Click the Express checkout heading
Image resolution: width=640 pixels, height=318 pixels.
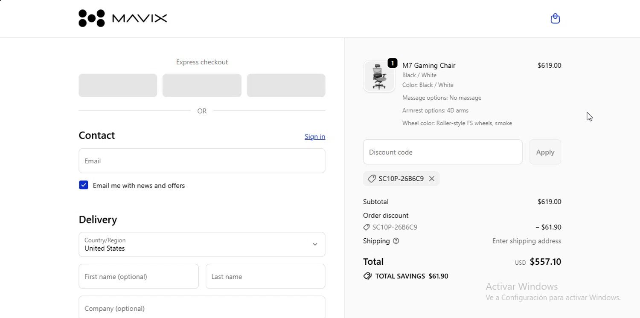click(x=202, y=62)
